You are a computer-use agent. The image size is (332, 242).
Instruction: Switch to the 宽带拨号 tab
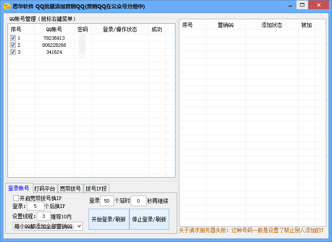(x=70, y=189)
